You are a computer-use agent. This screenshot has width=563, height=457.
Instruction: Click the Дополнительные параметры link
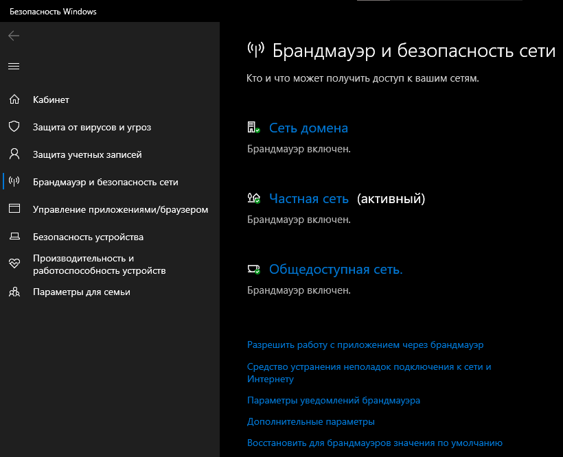pos(311,421)
